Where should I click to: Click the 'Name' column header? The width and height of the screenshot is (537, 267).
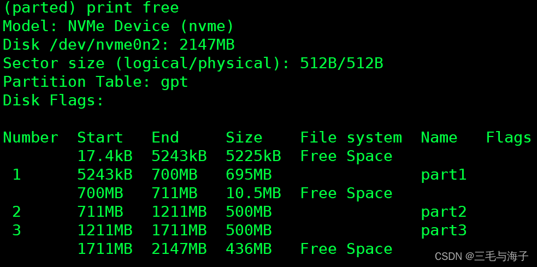pos(439,138)
